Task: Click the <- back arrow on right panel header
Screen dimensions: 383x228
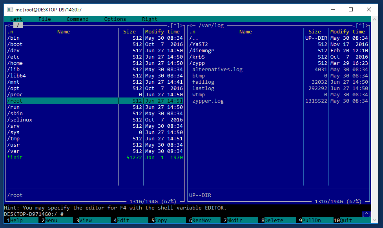Action: (192, 25)
